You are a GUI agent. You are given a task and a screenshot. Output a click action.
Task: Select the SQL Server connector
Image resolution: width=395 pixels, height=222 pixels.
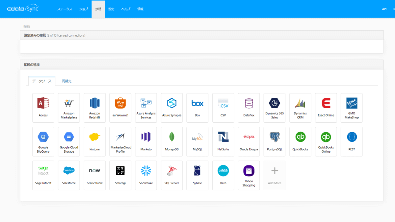171,175
